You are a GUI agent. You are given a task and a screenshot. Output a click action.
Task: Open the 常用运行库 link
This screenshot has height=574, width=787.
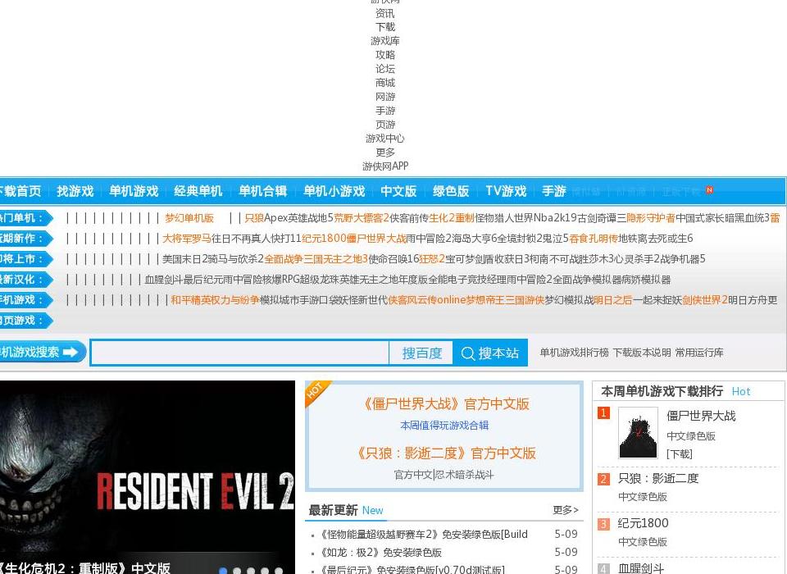click(699, 353)
